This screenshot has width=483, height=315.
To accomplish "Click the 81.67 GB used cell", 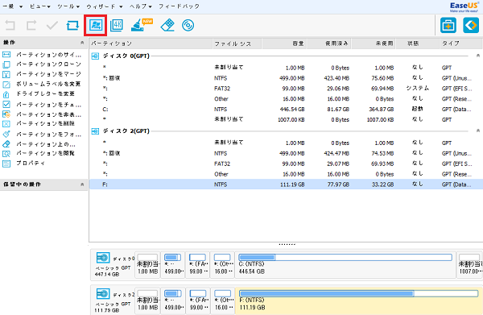I will 338,109.
